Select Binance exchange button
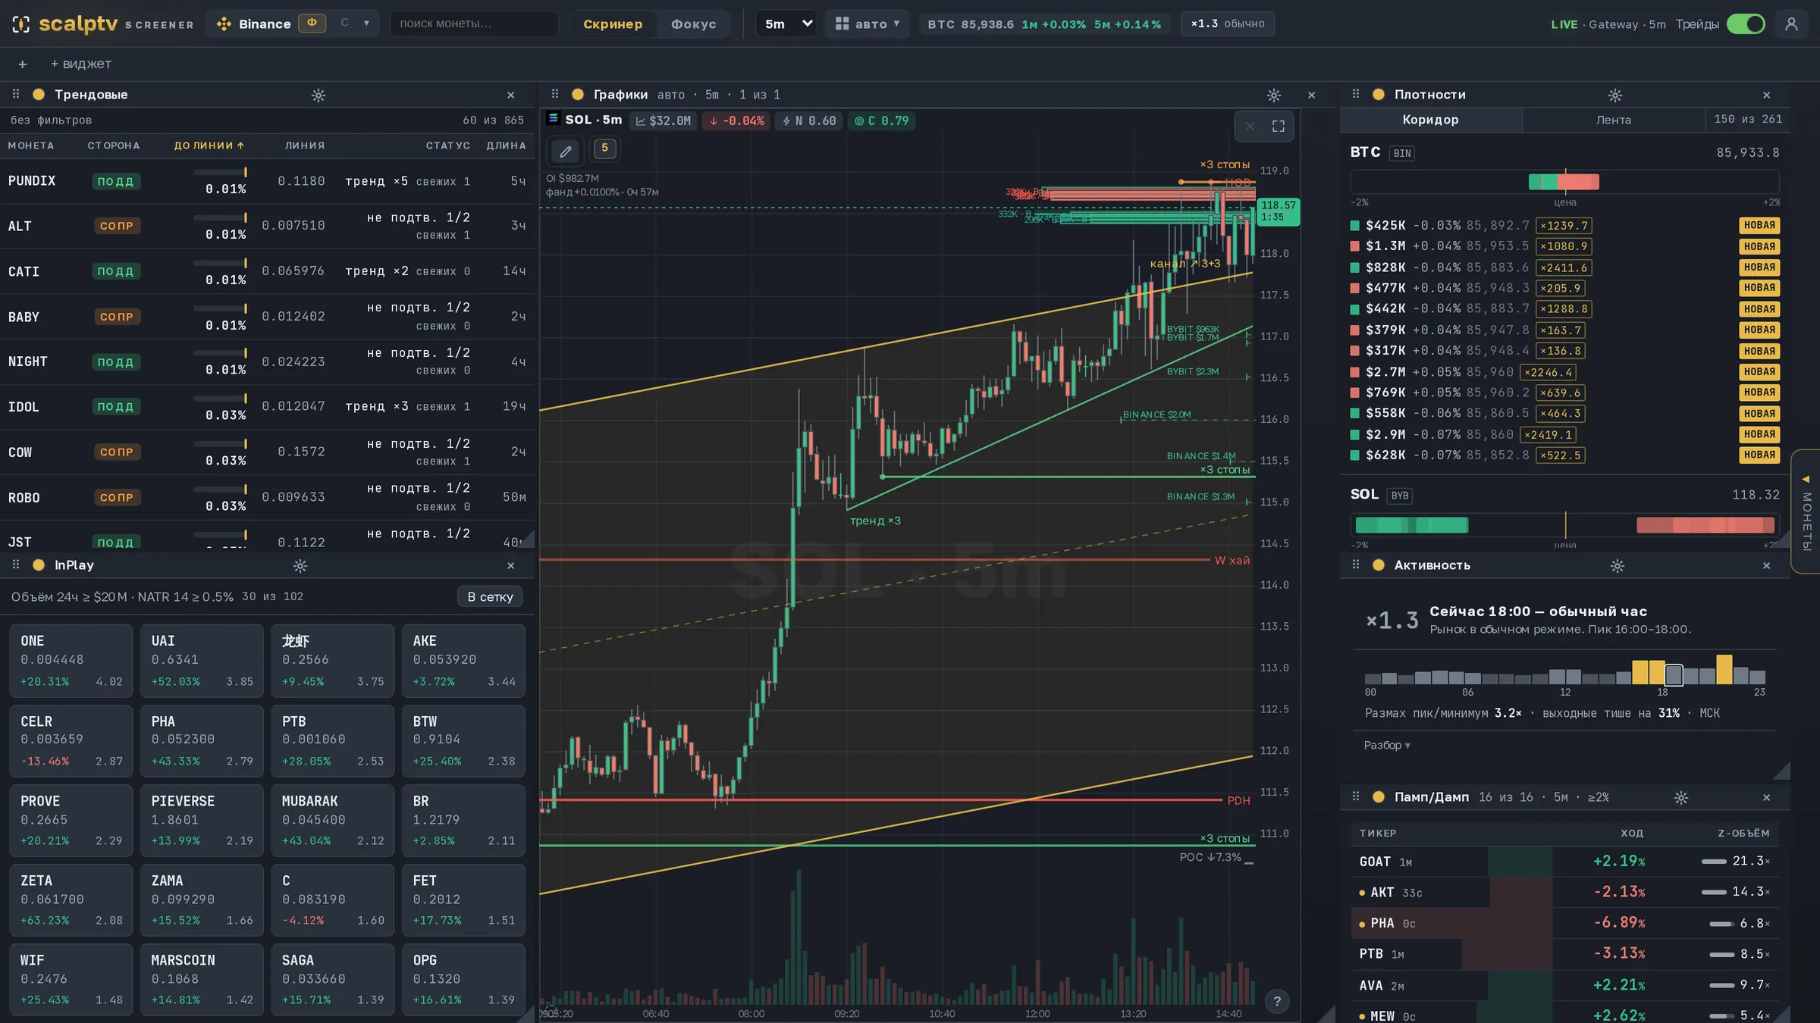This screenshot has height=1023, width=1820. (254, 24)
